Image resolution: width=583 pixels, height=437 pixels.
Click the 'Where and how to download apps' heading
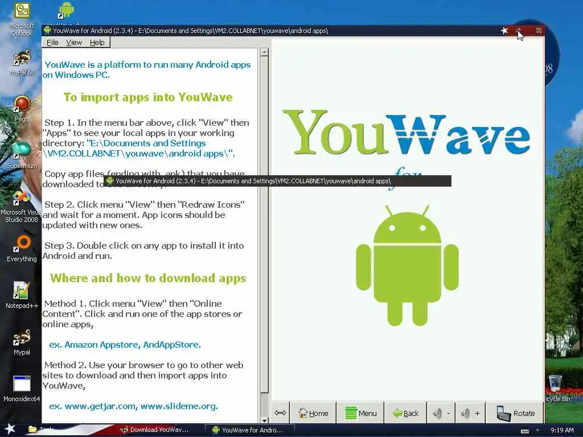[148, 278]
